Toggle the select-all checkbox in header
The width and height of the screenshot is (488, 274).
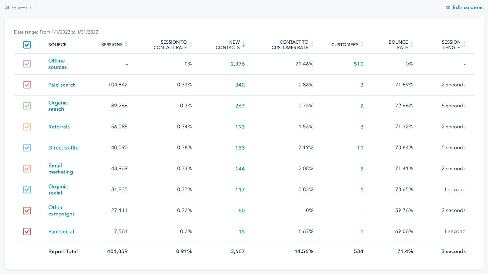coord(27,45)
